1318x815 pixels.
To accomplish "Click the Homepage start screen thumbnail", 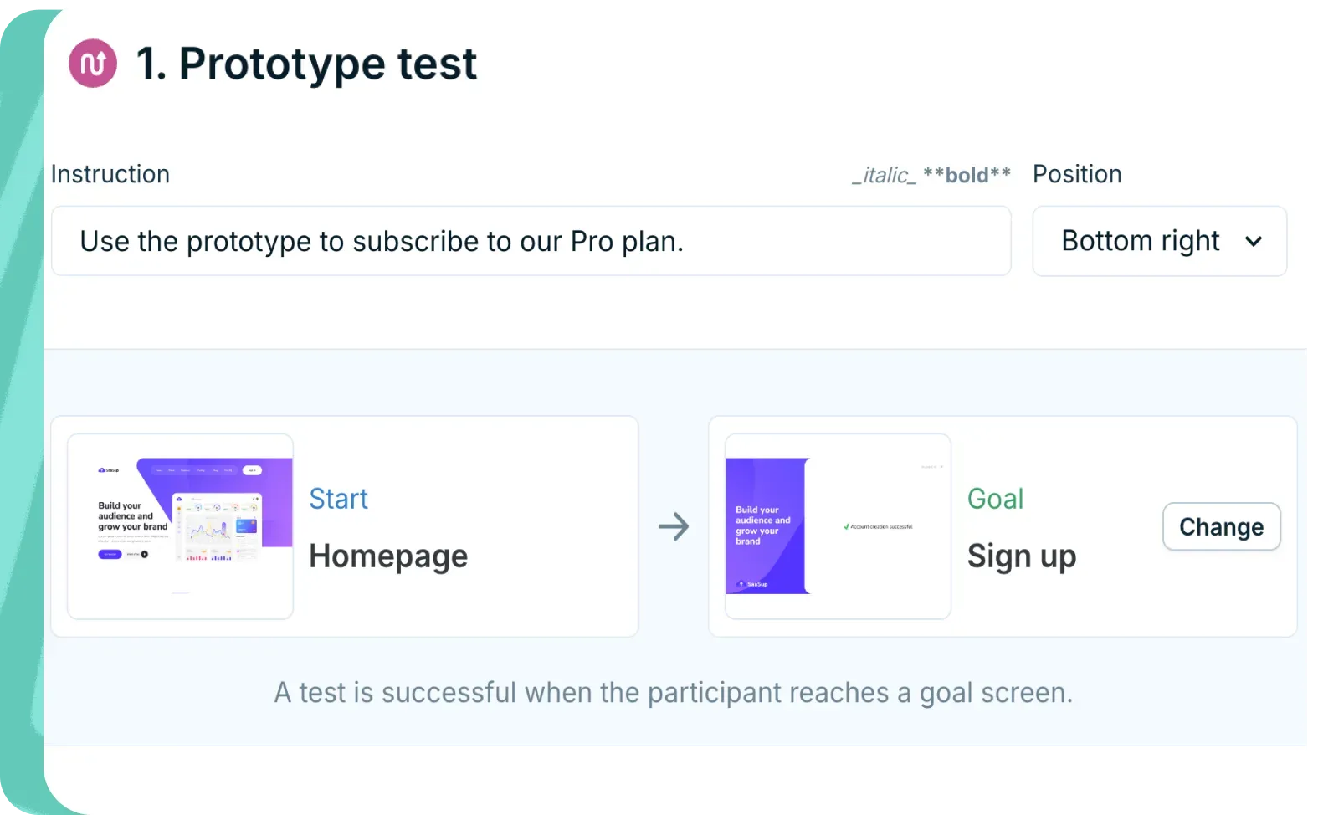I will click(x=179, y=525).
